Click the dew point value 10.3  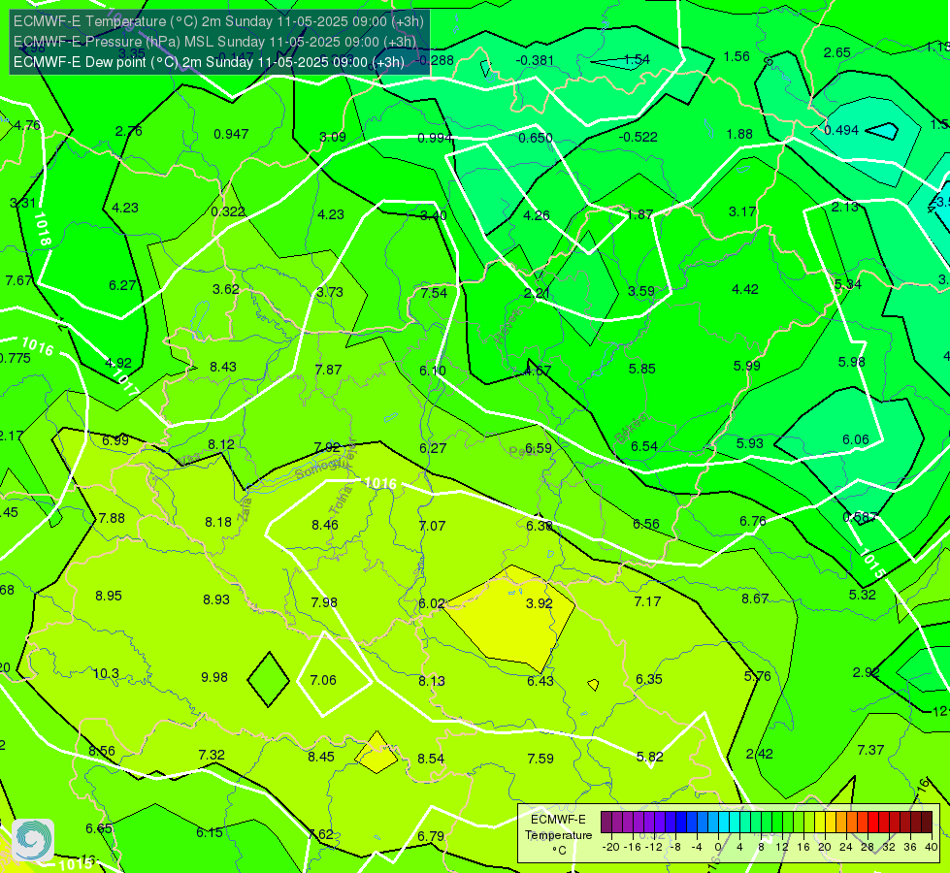pyautogui.click(x=106, y=674)
